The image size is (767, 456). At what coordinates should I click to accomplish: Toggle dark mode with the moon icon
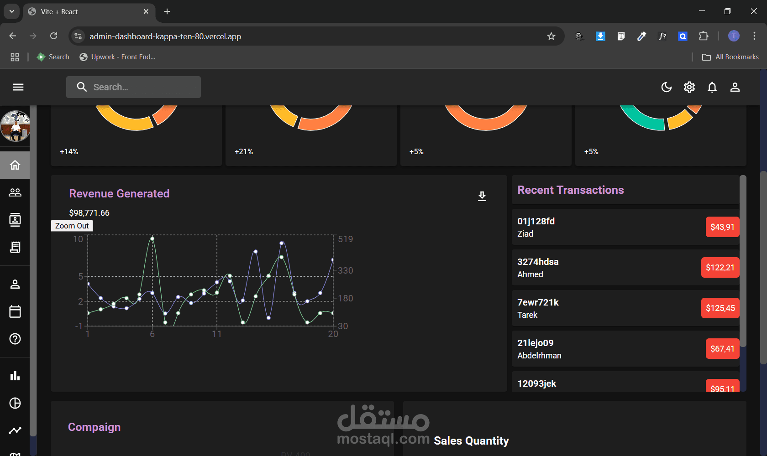point(667,87)
